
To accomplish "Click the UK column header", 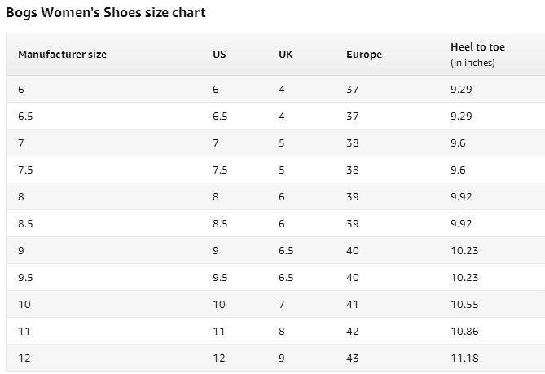I will click(285, 55).
